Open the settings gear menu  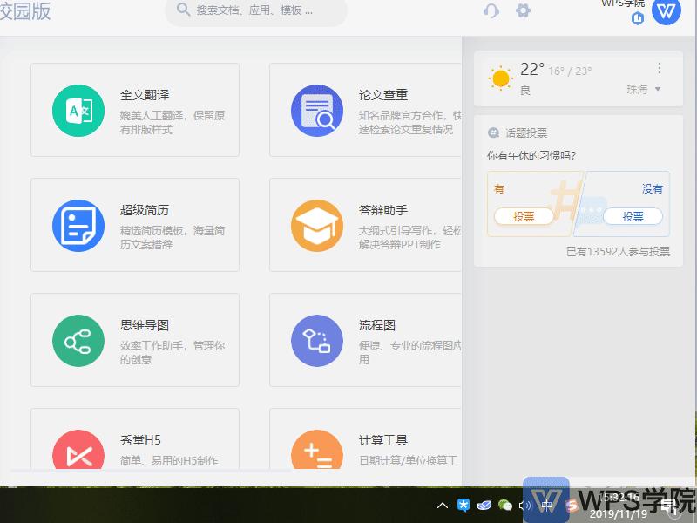(x=523, y=10)
